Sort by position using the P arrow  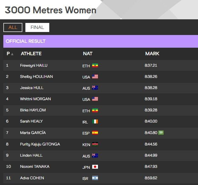(x=12, y=54)
